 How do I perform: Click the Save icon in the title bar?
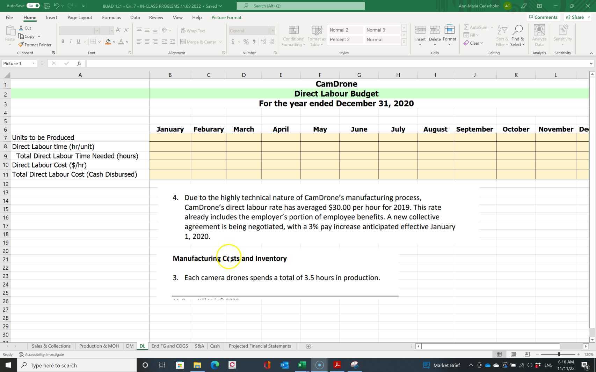pyautogui.click(x=46, y=6)
